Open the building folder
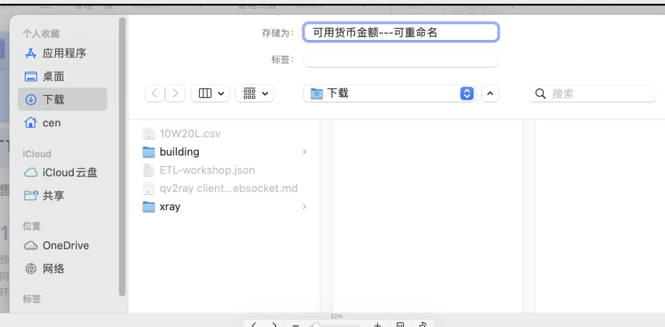The image size is (665, 327). (179, 152)
